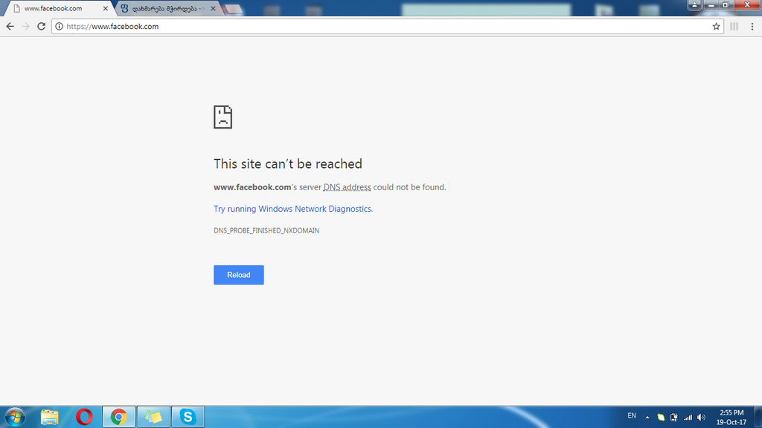Select the DNS_PROBE_FINISHED_NXDOMAIN error code
This screenshot has height=428, width=762.
(x=266, y=230)
